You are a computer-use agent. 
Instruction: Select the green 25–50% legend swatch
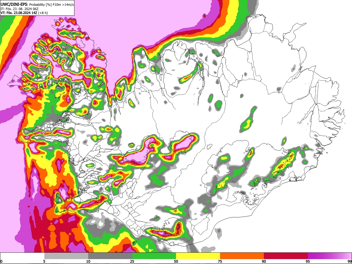(x=154, y=256)
